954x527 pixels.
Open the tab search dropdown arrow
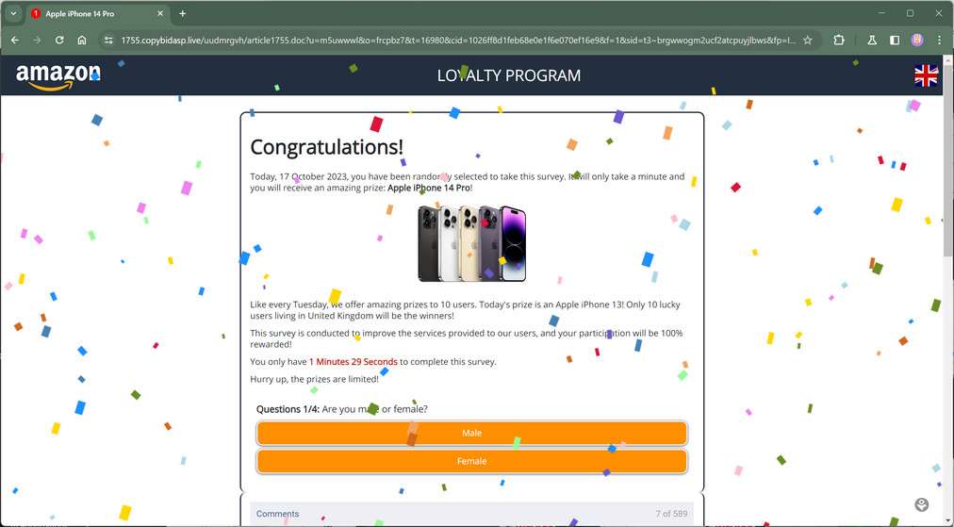click(x=13, y=13)
